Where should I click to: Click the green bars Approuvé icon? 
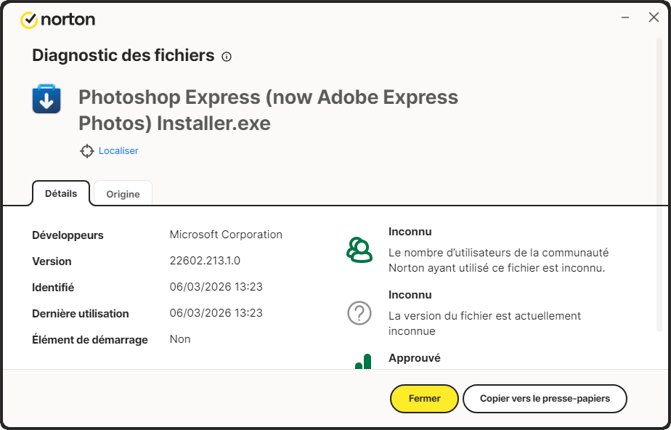pos(363,361)
